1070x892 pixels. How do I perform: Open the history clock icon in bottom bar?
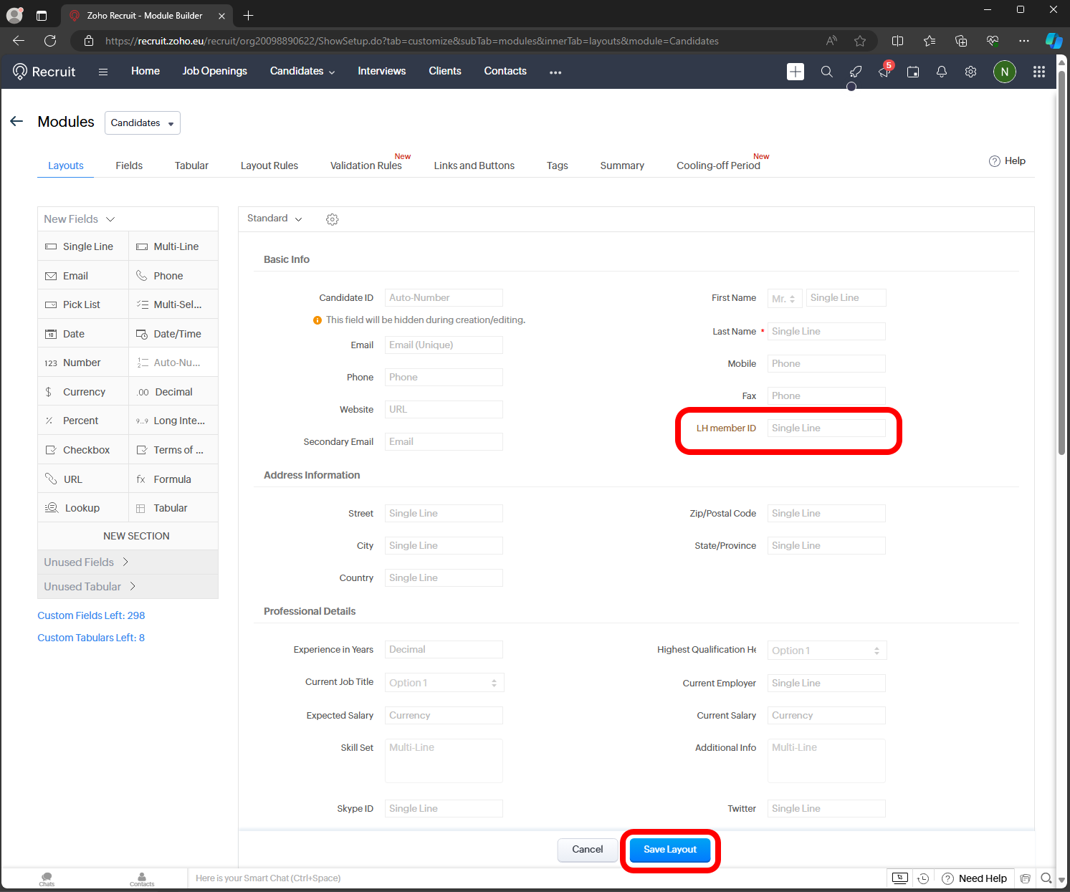click(923, 878)
